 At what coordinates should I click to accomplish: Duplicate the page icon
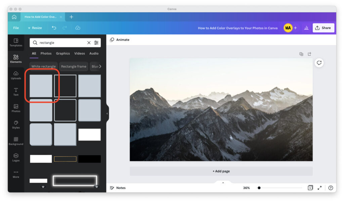pyautogui.click(x=301, y=54)
